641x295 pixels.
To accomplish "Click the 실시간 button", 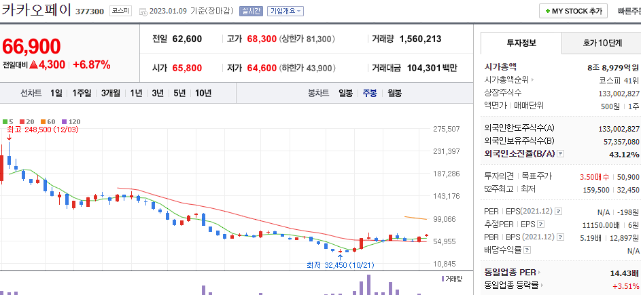I will tap(251, 11).
